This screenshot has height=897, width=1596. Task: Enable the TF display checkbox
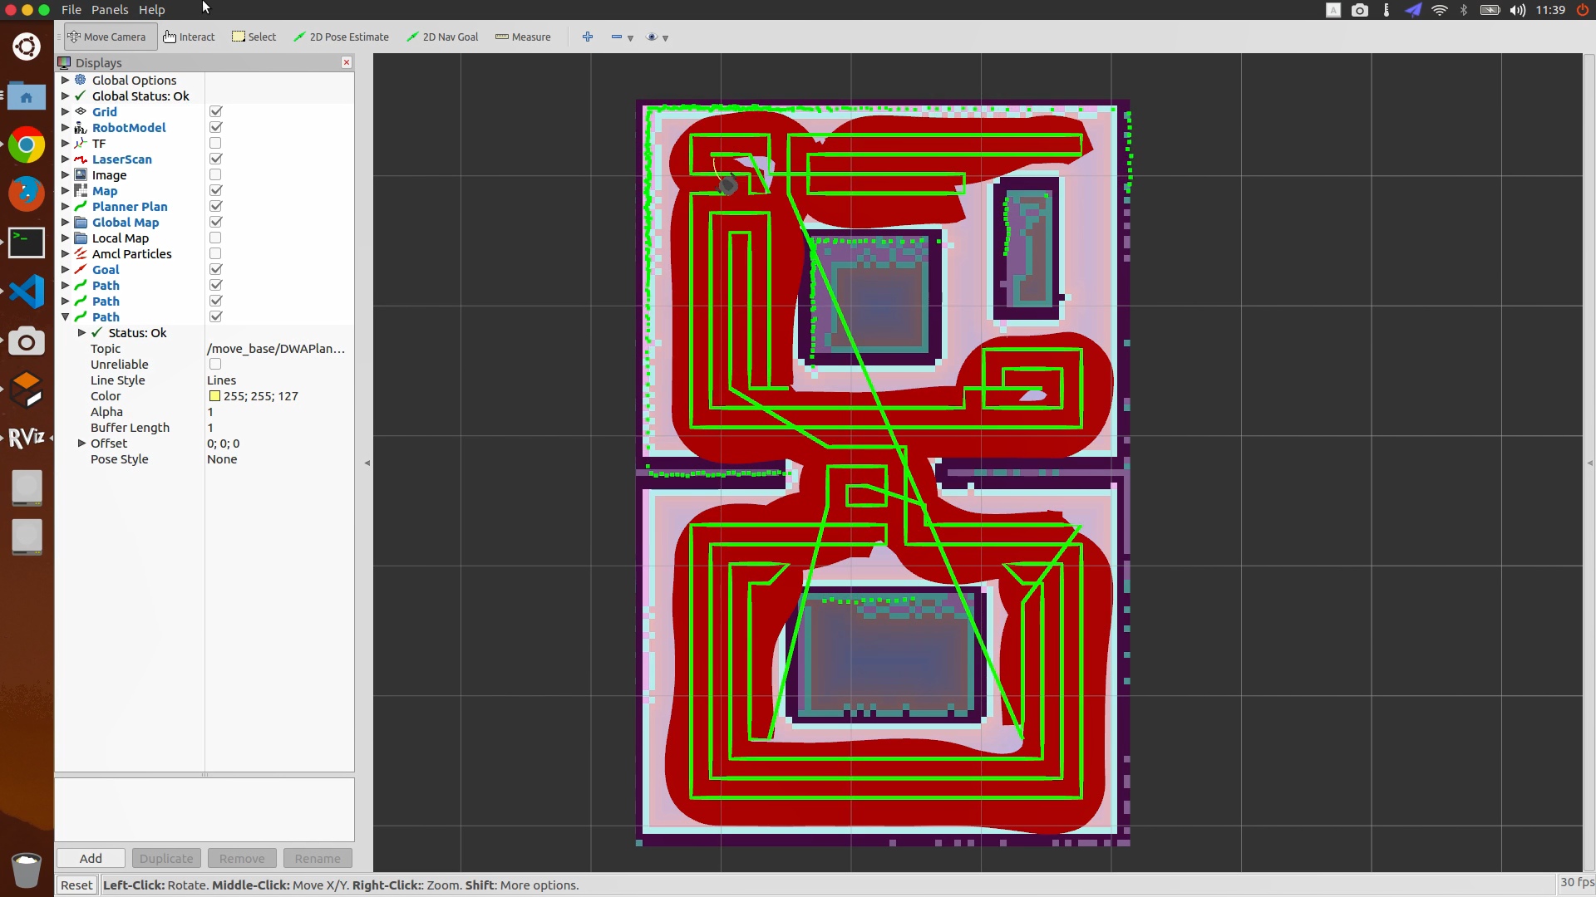point(215,144)
